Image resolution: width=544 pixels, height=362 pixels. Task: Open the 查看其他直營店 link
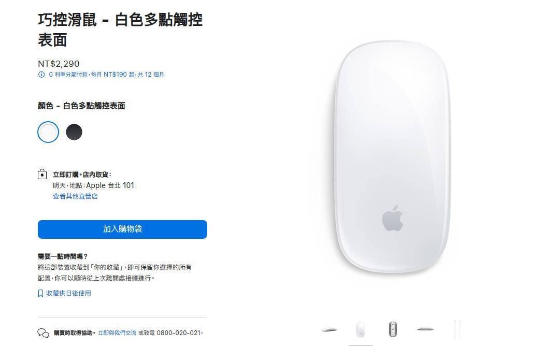[75, 196]
